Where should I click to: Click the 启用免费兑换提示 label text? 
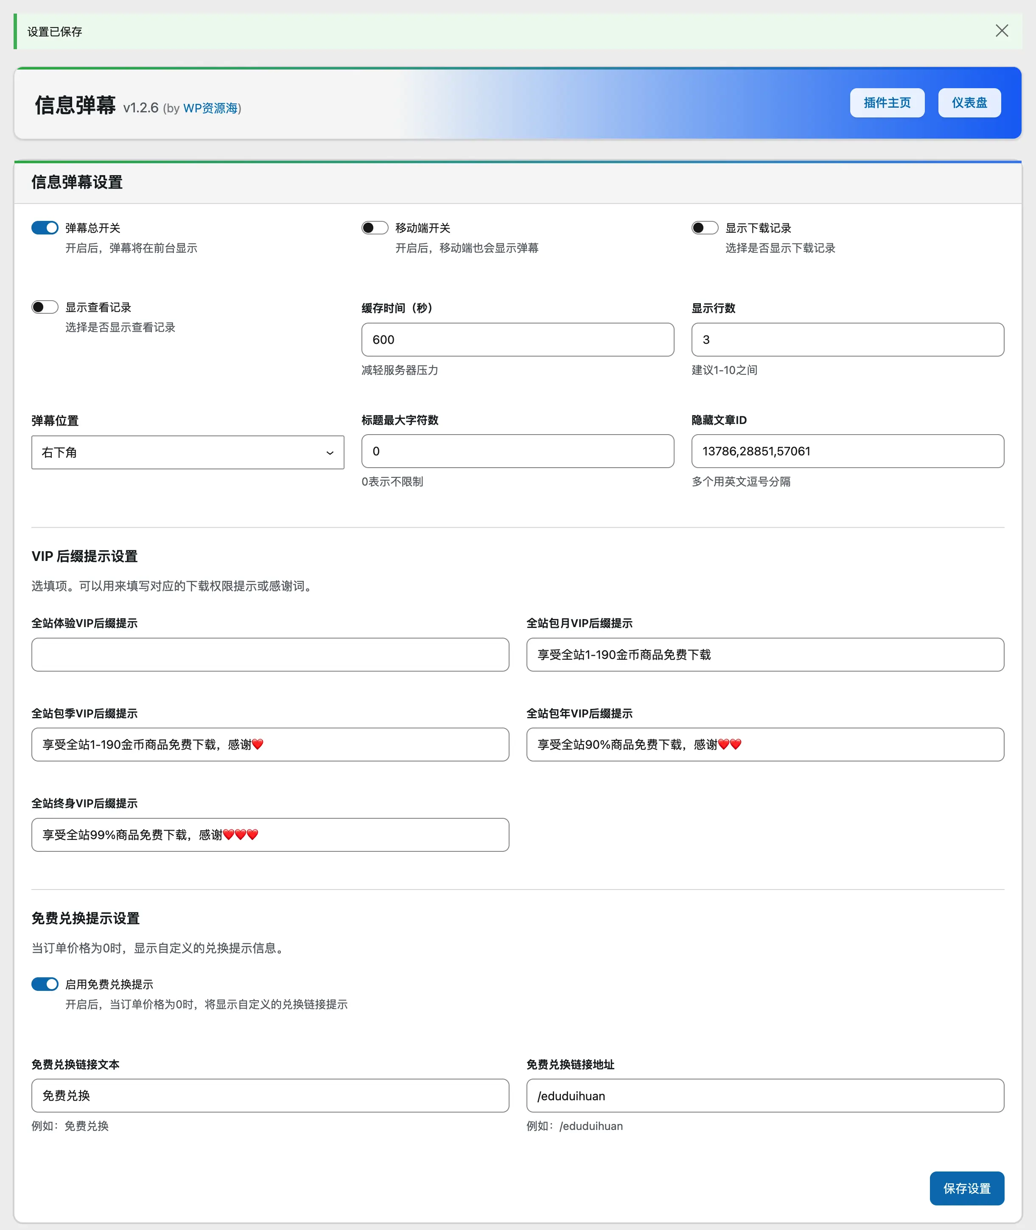click(109, 984)
